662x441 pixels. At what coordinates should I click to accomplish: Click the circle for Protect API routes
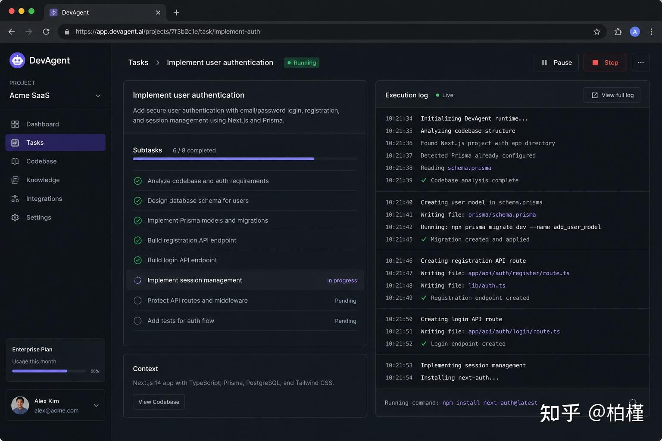(137, 301)
